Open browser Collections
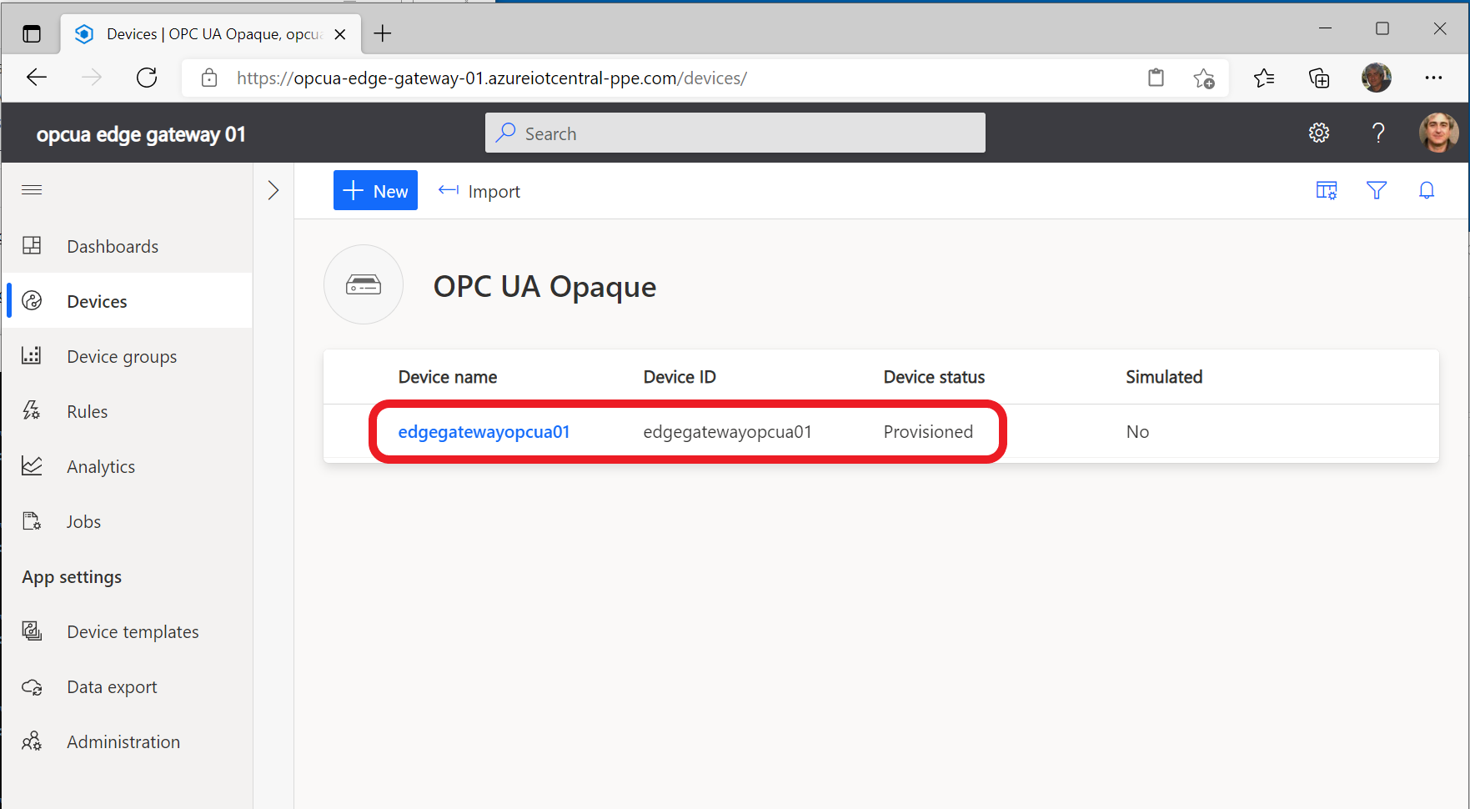This screenshot has height=809, width=1470. coord(1319,78)
